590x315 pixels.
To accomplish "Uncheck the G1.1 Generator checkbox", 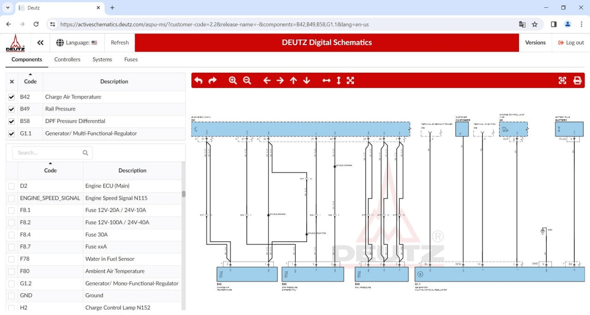I will tap(12, 134).
